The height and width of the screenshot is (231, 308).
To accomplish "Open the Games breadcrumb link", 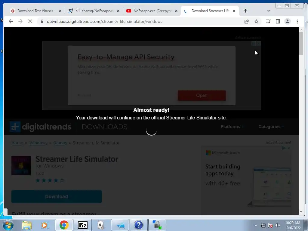I will point(60,143).
